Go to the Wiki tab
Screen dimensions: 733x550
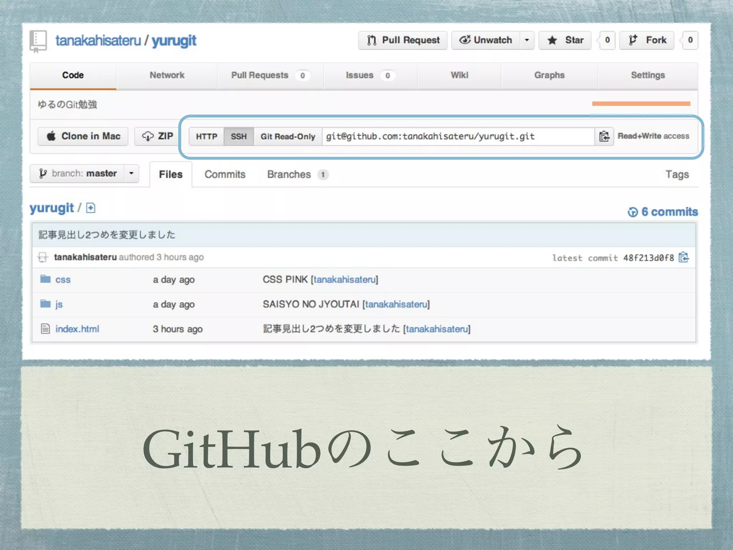[x=459, y=75]
